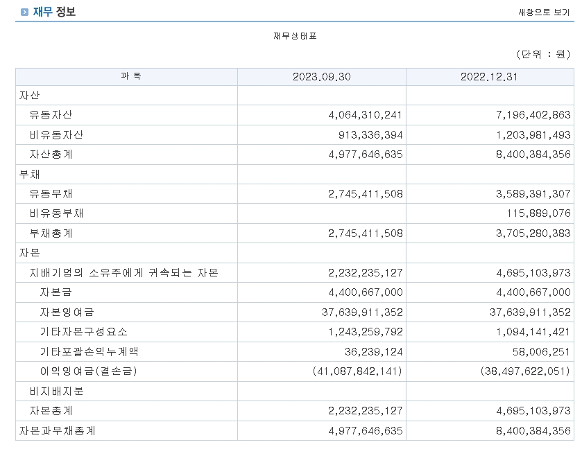Select the 자산 section row label

(x=29, y=96)
